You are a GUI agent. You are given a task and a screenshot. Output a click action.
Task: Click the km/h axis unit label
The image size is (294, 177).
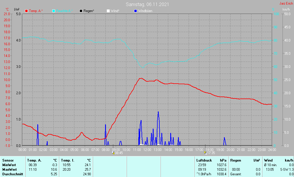coord(286,9)
